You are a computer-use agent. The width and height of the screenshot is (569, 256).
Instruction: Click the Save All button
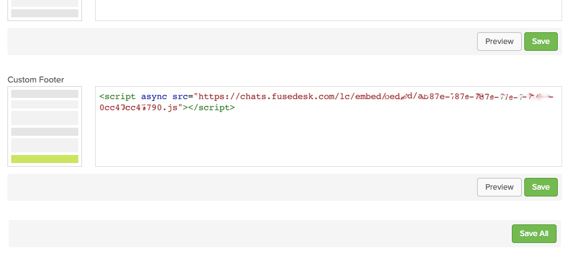pos(534,234)
